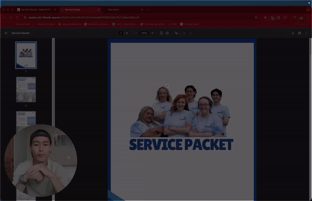Click the address bar URL
The height and width of the screenshot is (201, 312).
(84, 17)
